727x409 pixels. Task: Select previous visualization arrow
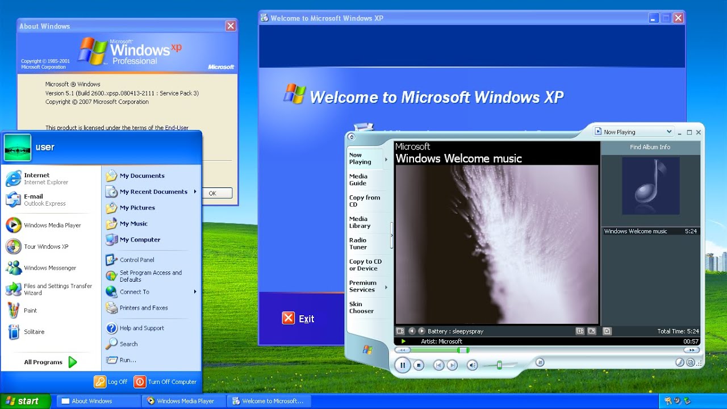[x=412, y=331]
